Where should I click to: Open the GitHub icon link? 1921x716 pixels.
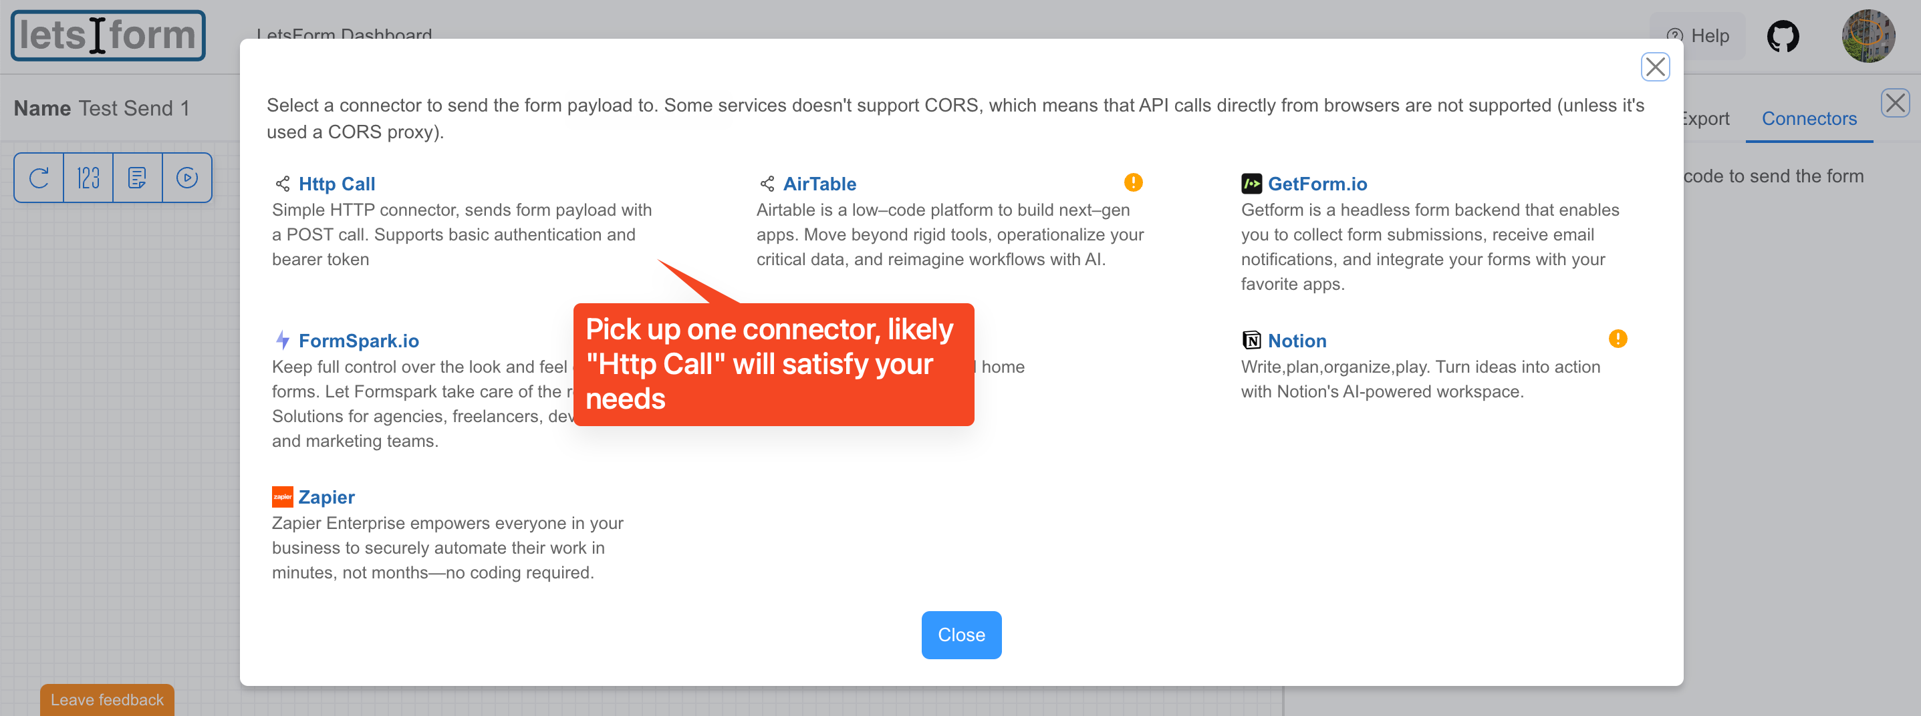(x=1783, y=36)
